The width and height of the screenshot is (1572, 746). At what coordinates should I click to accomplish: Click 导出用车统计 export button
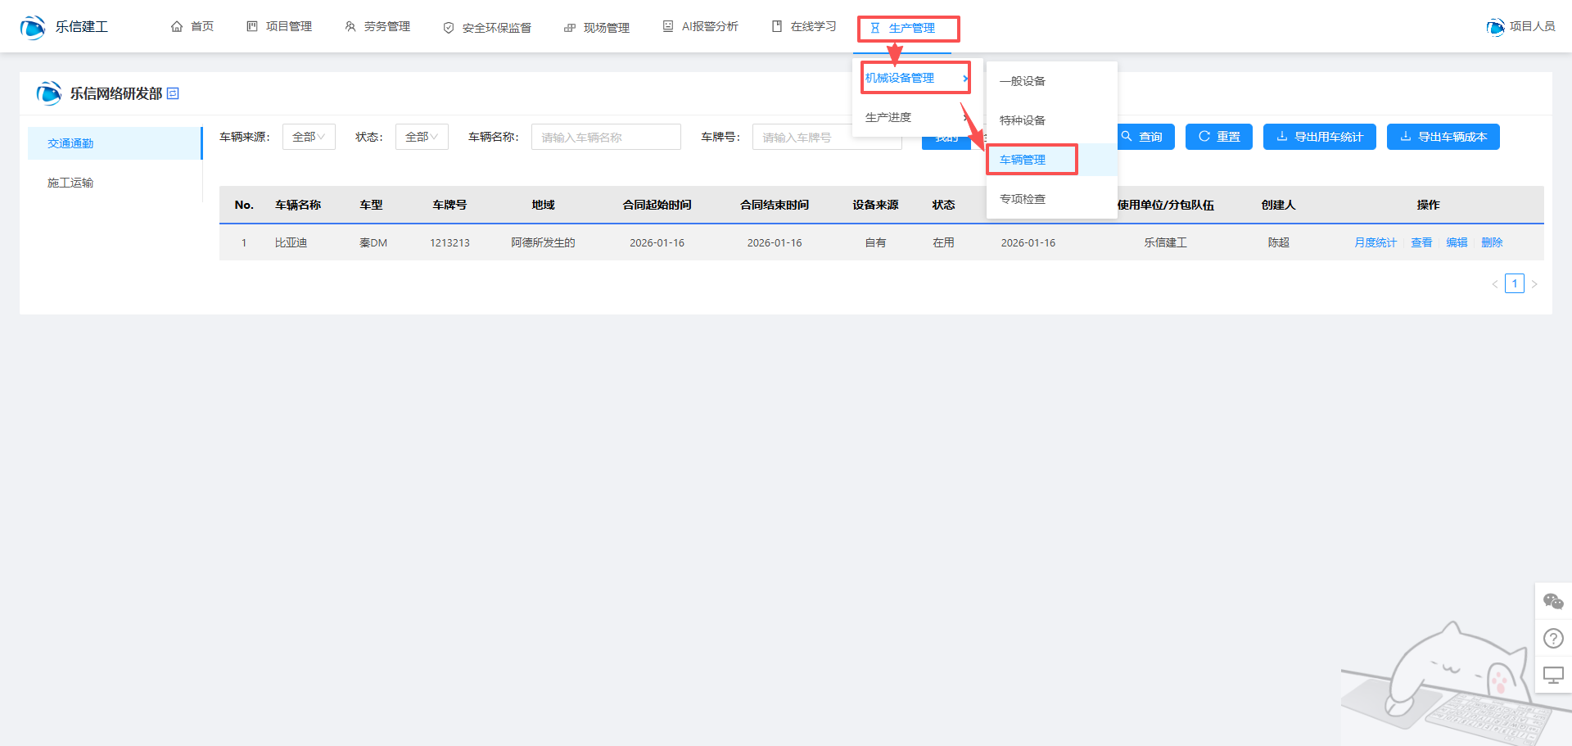(1319, 137)
